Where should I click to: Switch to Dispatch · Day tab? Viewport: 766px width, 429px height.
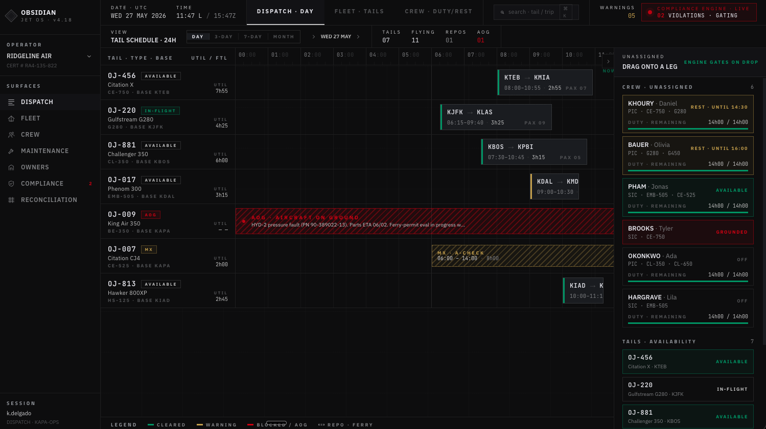[x=285, y=12]
